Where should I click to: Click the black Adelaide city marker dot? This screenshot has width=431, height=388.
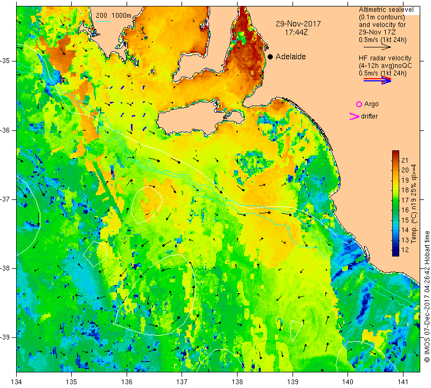[270, 57]
